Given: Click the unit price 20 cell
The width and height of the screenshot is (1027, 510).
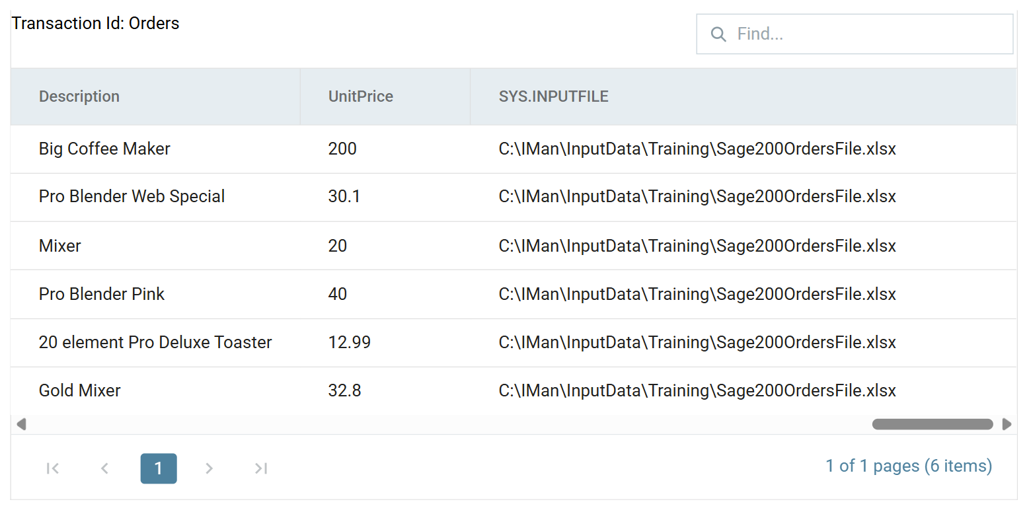Looking at the screenshot, I should (385, 246).
